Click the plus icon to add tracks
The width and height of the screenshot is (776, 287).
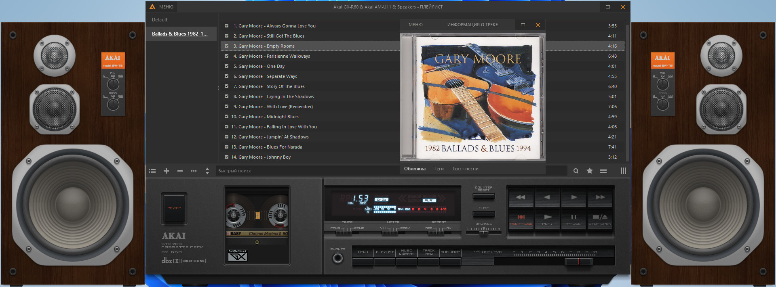click(166, 171)
